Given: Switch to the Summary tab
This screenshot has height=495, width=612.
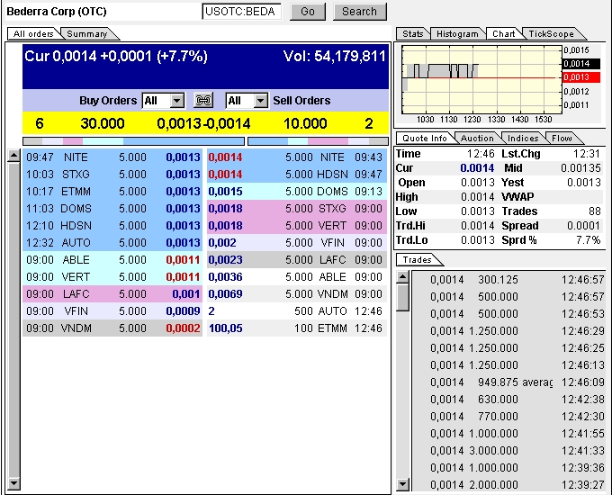Looking at the screenshot, I should click(87, 34).
